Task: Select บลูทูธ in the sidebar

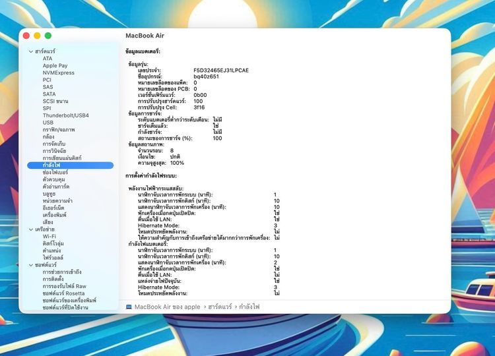Action: pyautogui.click(x=49, y=194)
